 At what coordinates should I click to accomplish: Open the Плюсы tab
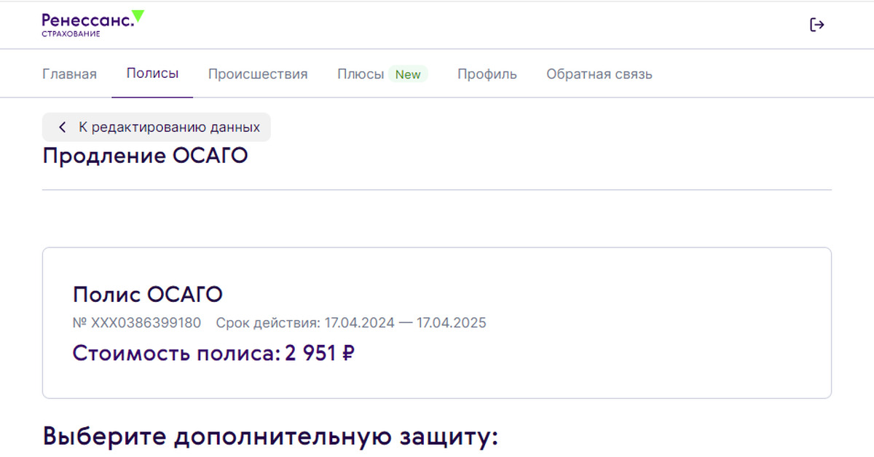(x=361, y=74)
